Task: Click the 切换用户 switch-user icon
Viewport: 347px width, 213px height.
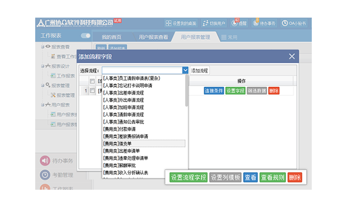Action: [x=205, y=23]
